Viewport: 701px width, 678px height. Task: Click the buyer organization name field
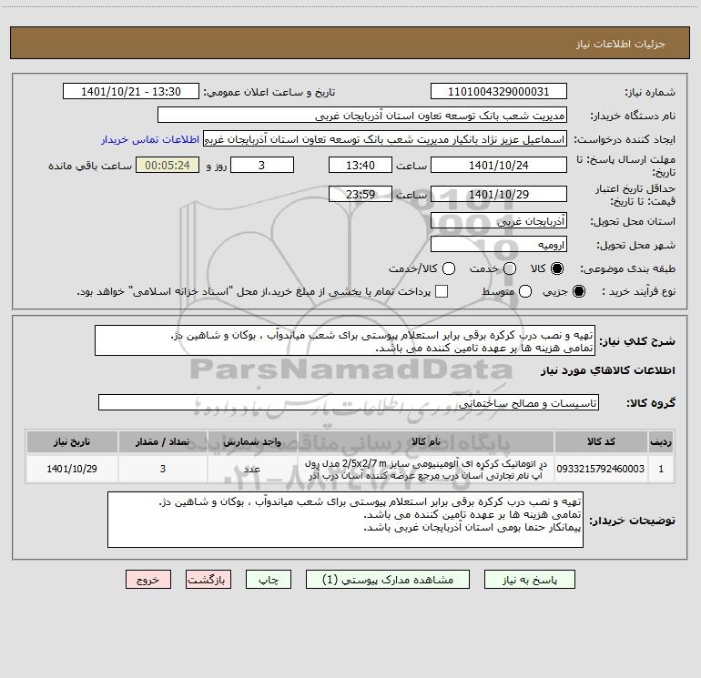(362, 116)
